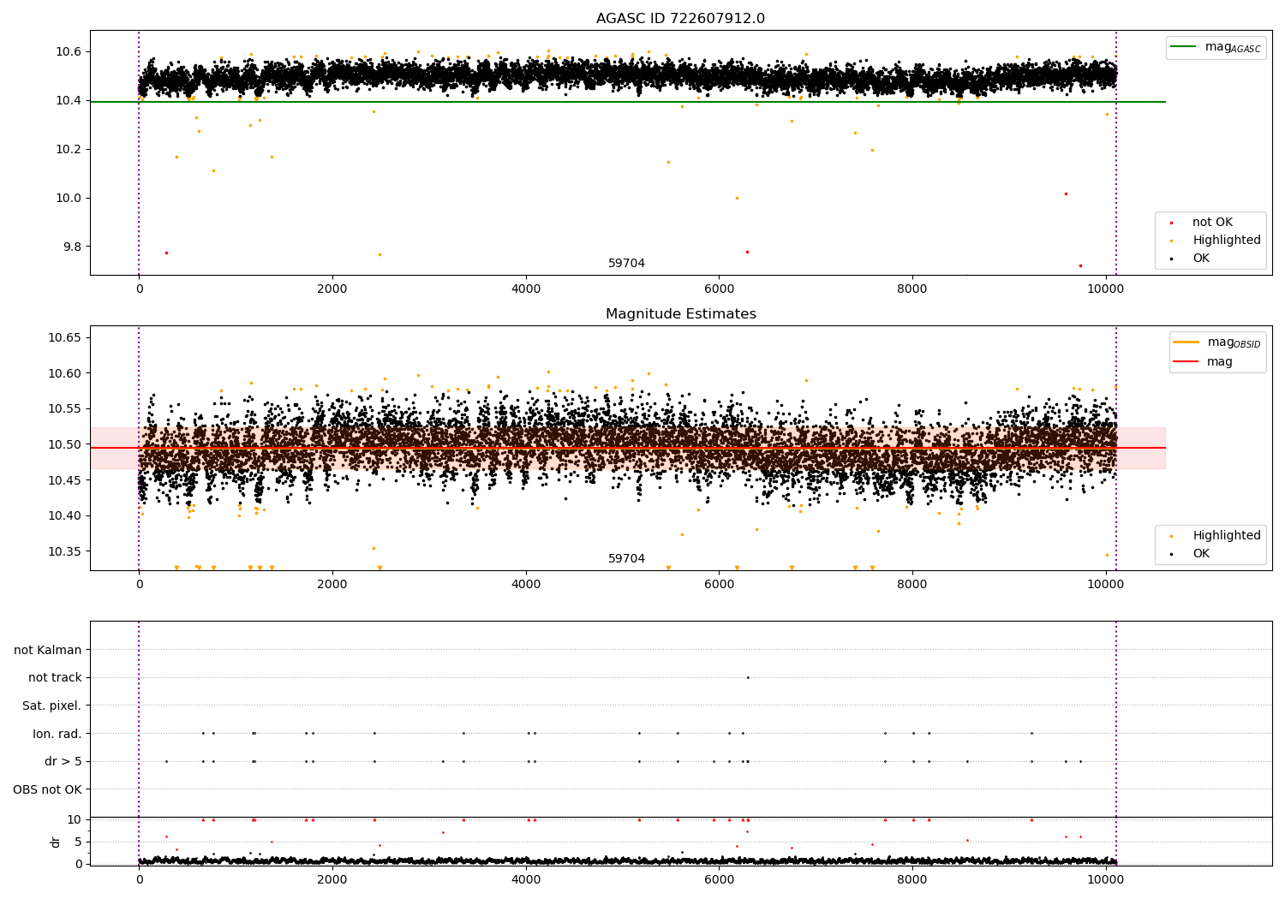Click the 59704 annotation in Magnitude Estimates panel
Viewport: 1285px width, 899px height.
click(x=626, y=559)
